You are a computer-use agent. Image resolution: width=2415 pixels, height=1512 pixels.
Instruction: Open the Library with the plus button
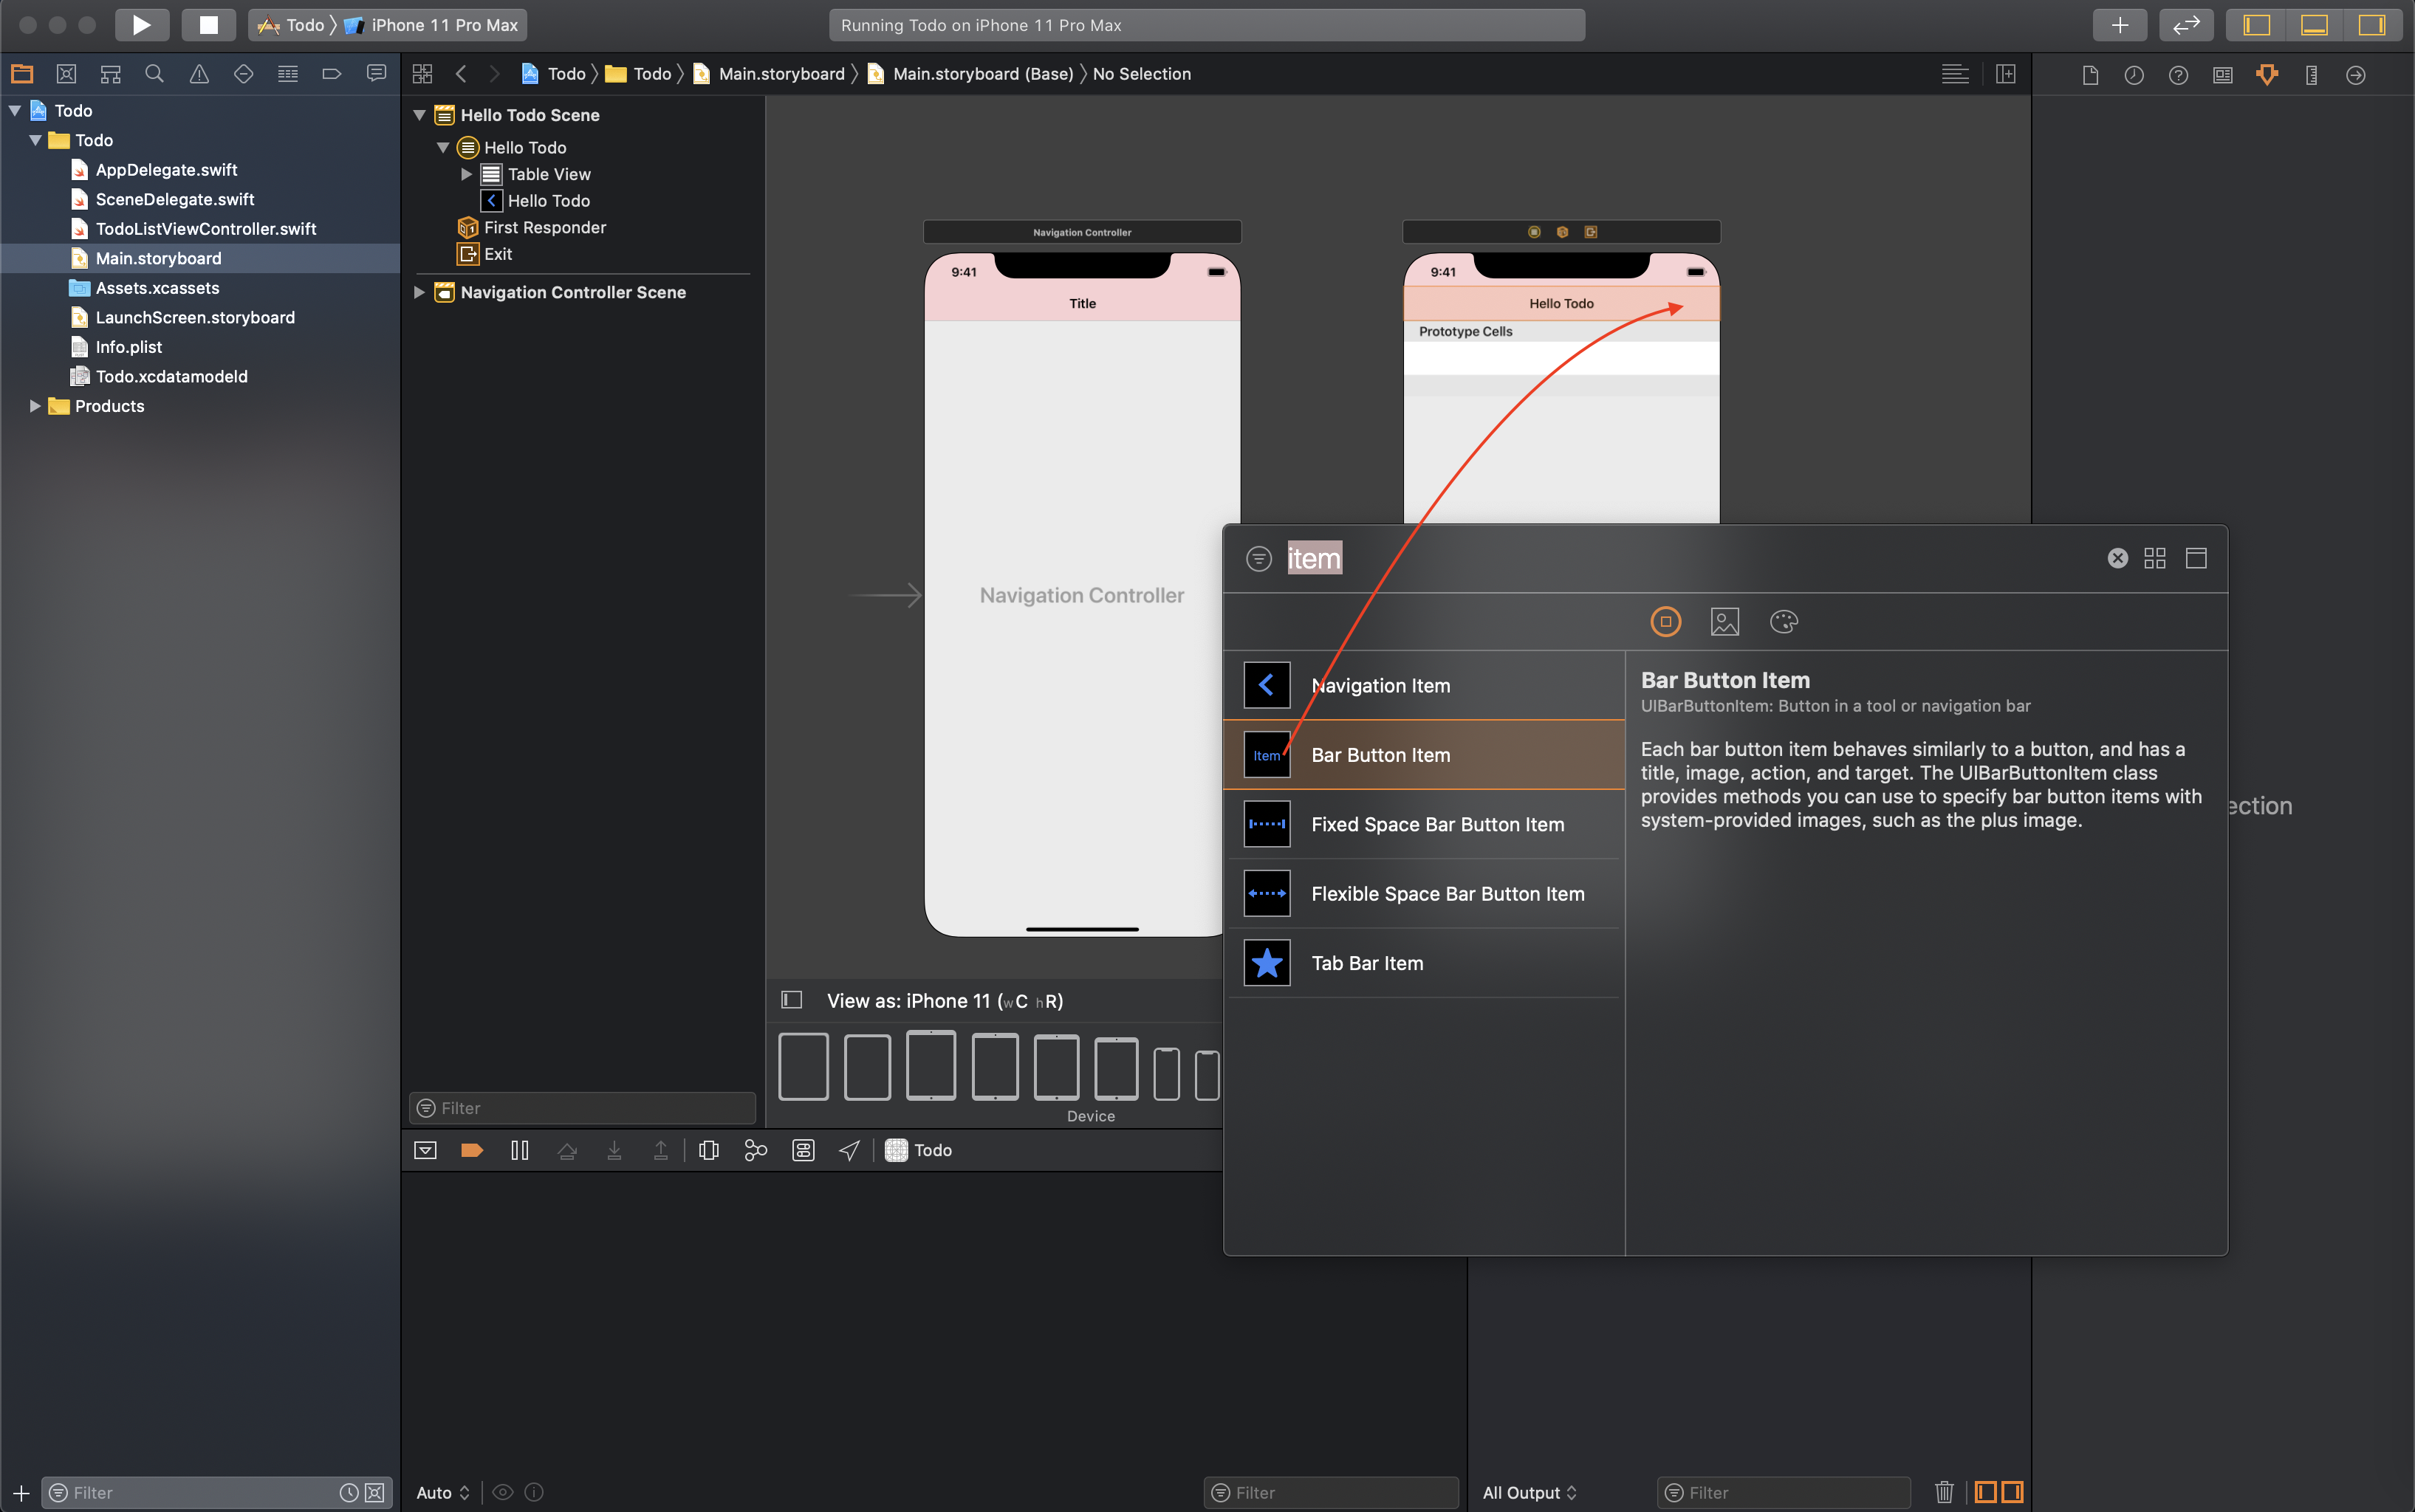pyautogui.click(x=2119, y=25)
